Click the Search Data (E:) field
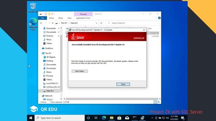 click(x=132, y=23)
